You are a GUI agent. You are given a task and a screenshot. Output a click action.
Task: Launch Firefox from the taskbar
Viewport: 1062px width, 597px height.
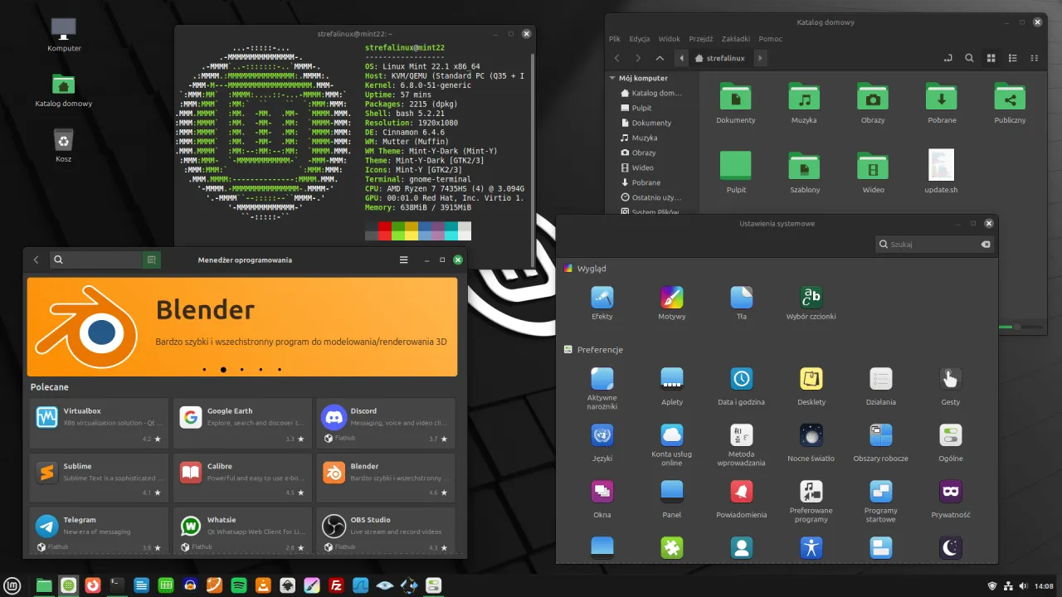point(93,585)
